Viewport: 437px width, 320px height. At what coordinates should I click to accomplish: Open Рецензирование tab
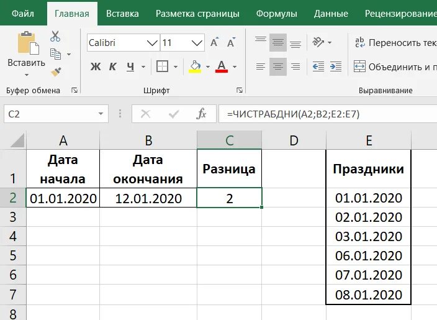[x=400, y=14]
